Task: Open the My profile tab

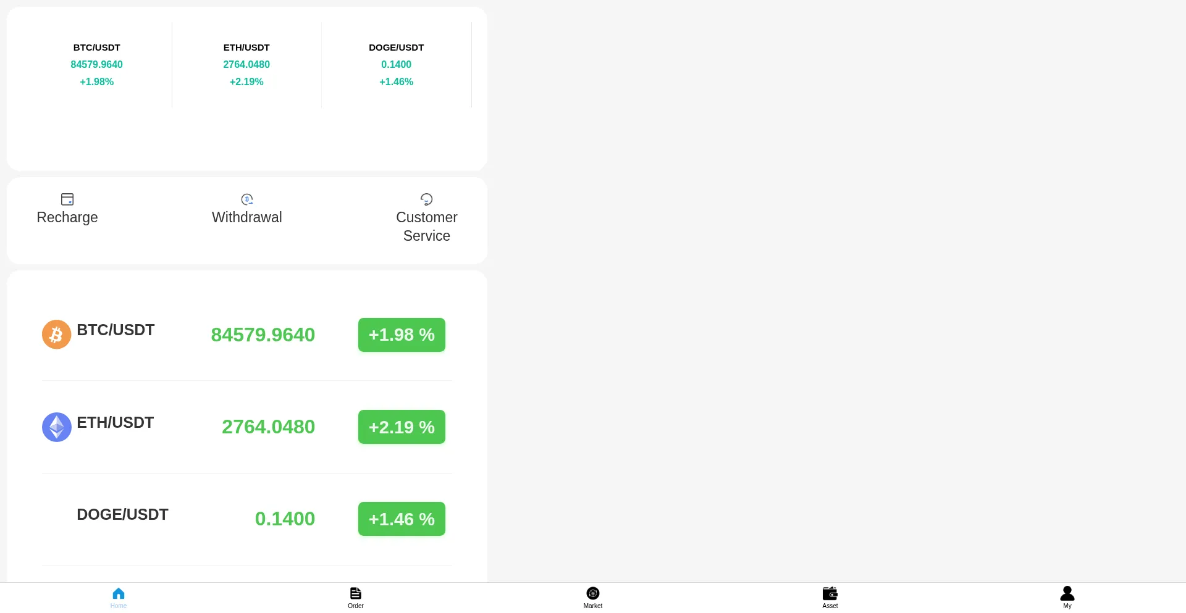Action: click(1067, 594)
